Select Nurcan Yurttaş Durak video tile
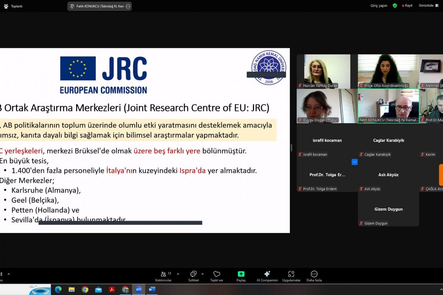 tap(327, 71)
